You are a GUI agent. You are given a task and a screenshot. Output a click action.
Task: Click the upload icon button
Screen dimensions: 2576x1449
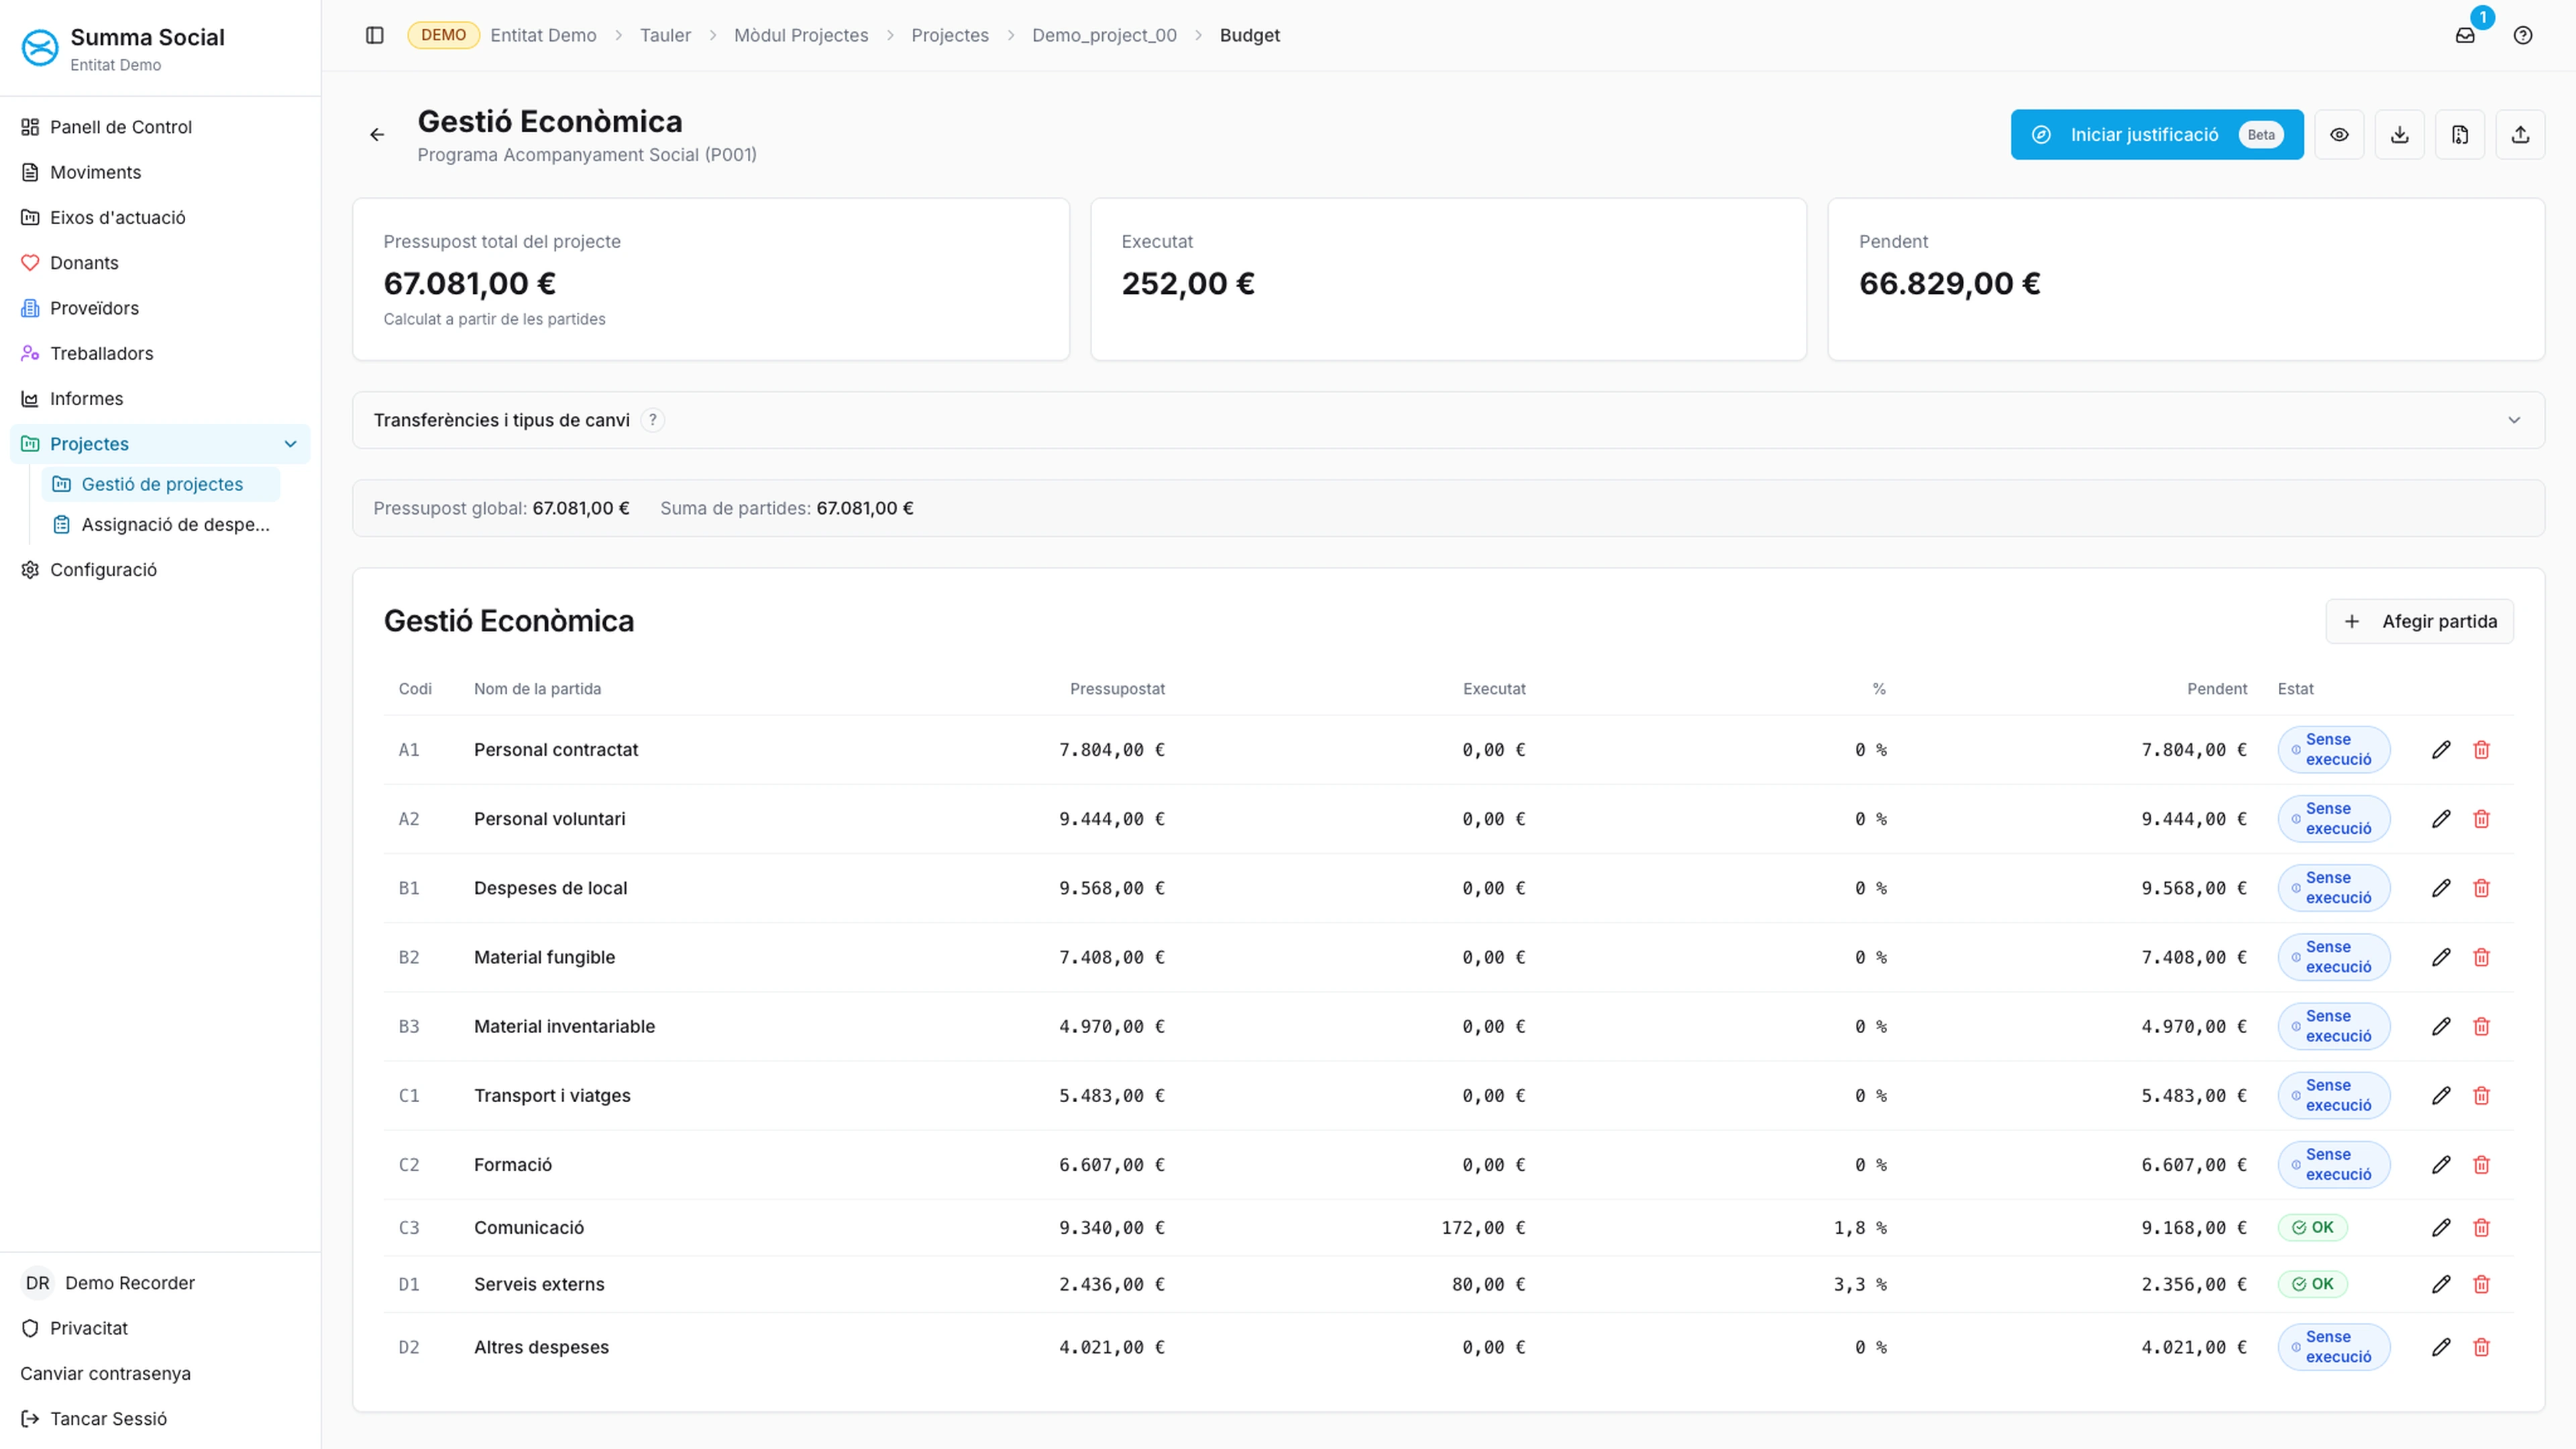click(2520, 135)
